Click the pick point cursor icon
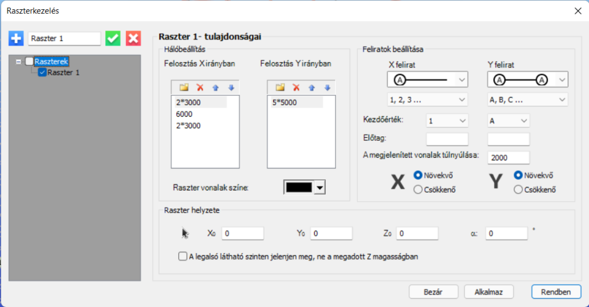589x307 pixels. (185, 233)
